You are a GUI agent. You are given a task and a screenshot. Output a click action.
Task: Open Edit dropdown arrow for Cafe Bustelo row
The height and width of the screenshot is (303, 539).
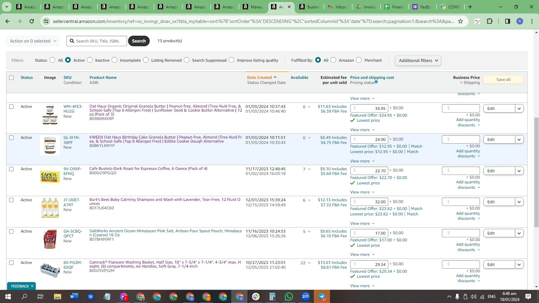pos(519,171)
